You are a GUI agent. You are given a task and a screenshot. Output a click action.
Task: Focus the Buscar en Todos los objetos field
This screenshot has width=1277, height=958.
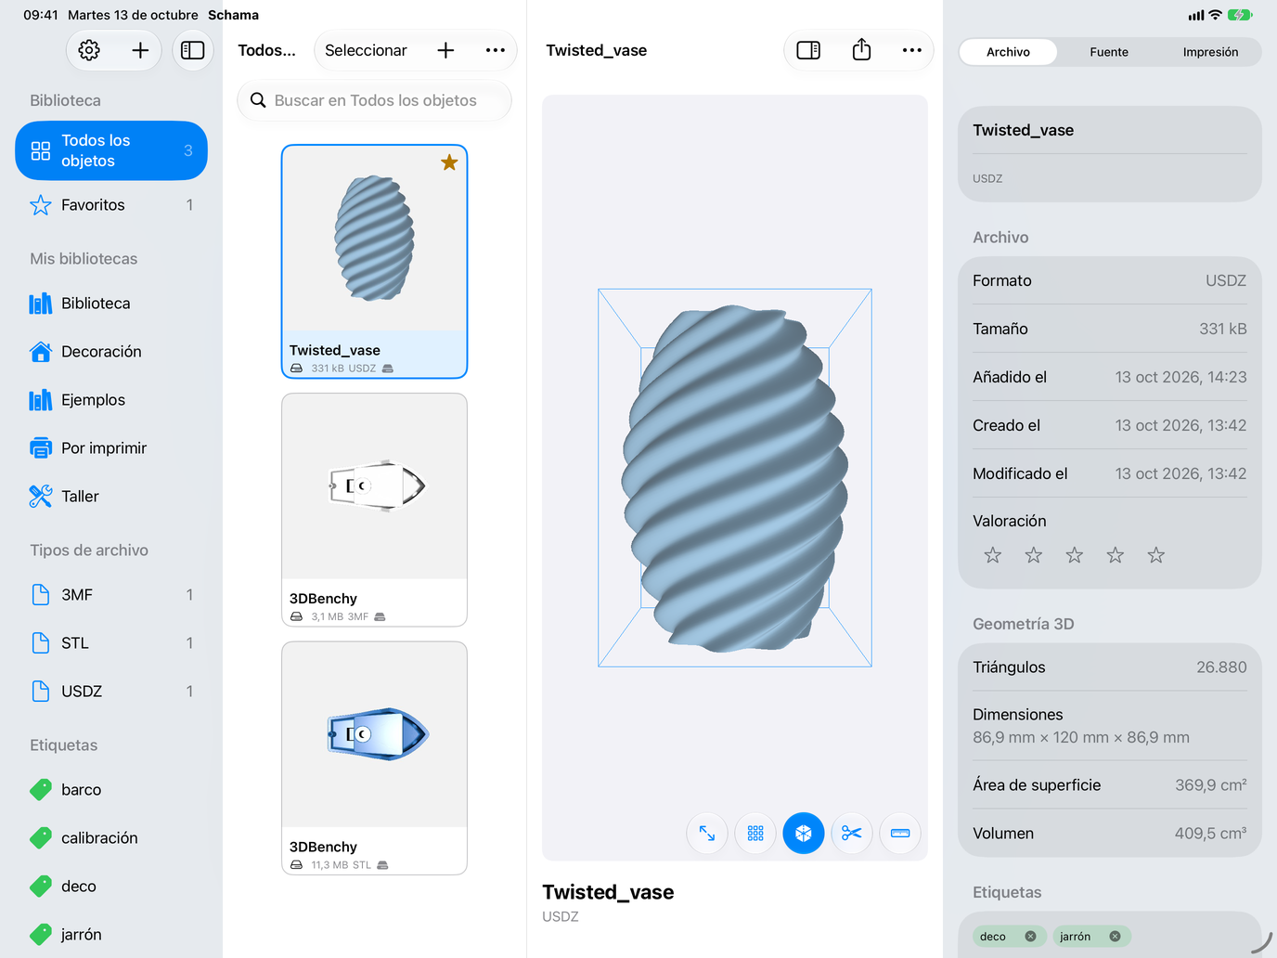click(x=375, y=100)
